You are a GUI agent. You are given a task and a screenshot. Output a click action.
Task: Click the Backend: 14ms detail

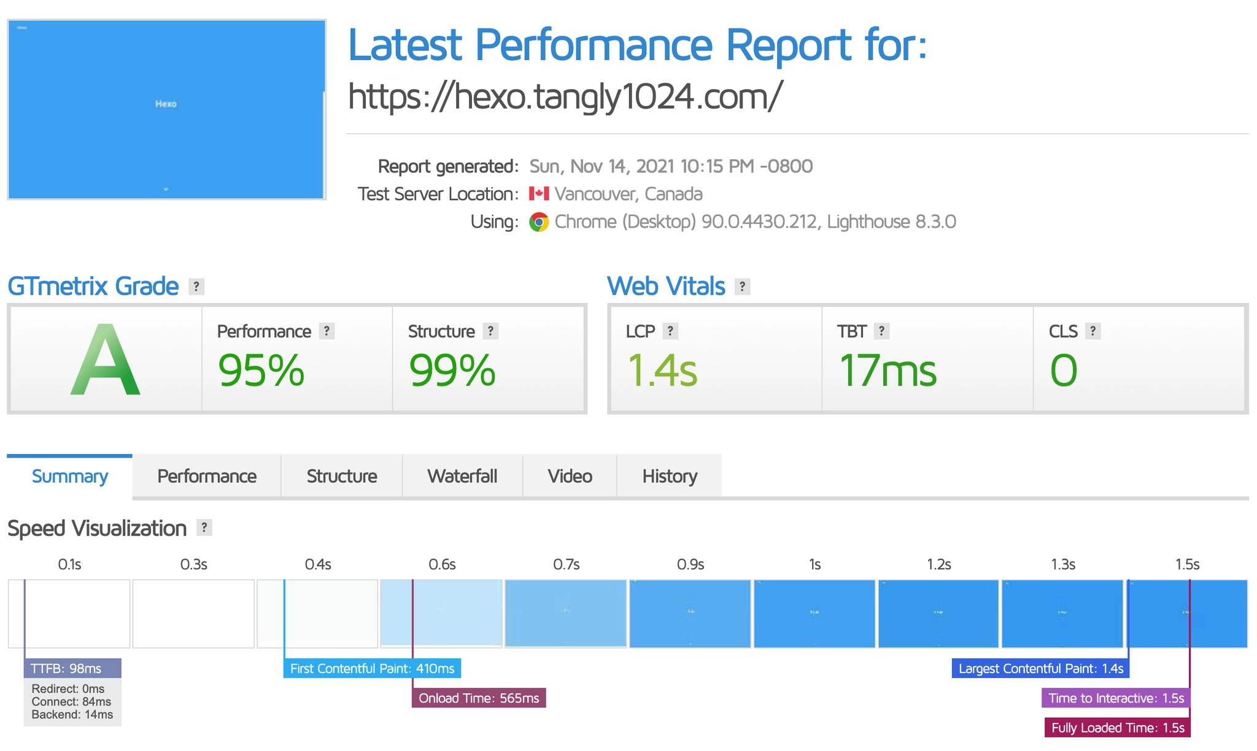(72, 715)
